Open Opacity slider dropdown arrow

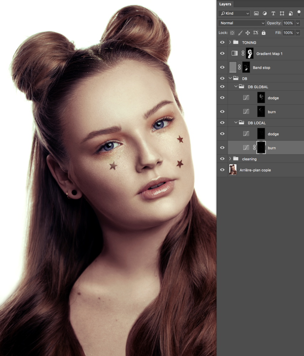tap(298, 23)
